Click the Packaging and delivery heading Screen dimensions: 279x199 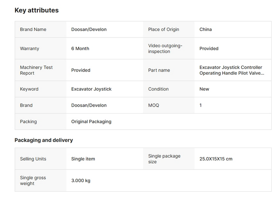click(x=44, y=140)
